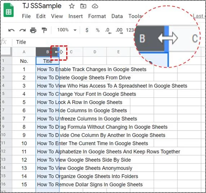The image size is (206, 193).
Task: Select column C header
Action: point(71,52)
